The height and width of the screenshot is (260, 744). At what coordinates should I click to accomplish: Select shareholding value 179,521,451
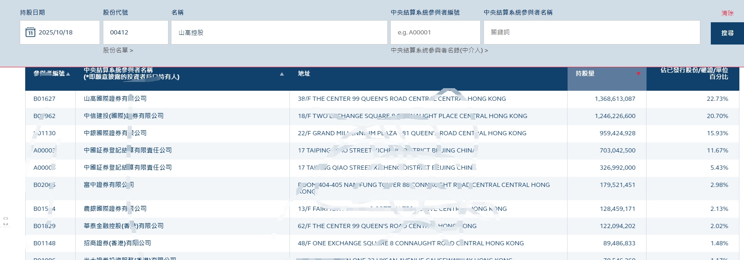click(618, 185)
